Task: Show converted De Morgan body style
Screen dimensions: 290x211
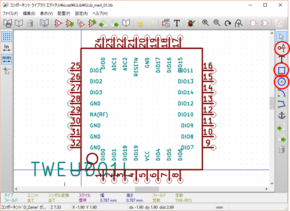Action: pos(264,23)
